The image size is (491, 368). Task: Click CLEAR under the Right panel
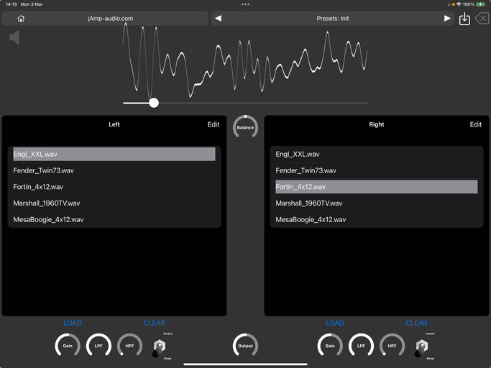pyautogui.click(x=416, y=323)
